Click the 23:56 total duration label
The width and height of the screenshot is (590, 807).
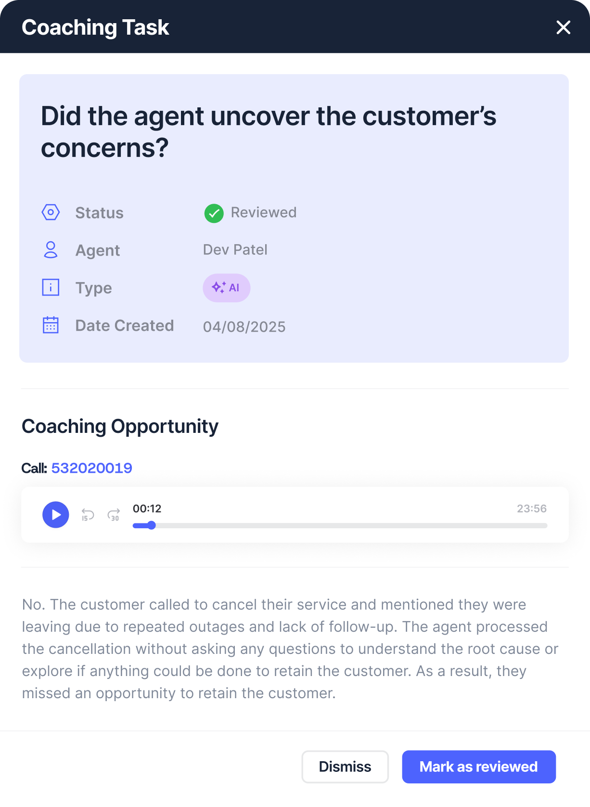(531, 508)
